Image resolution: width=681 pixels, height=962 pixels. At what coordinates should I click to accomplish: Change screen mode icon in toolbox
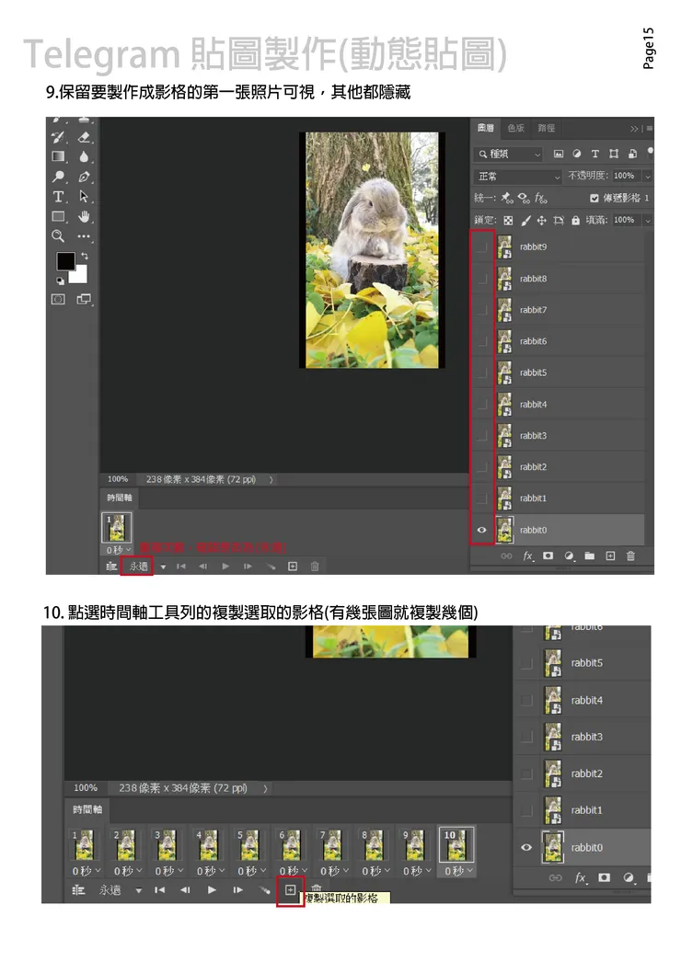click(84, 300)
